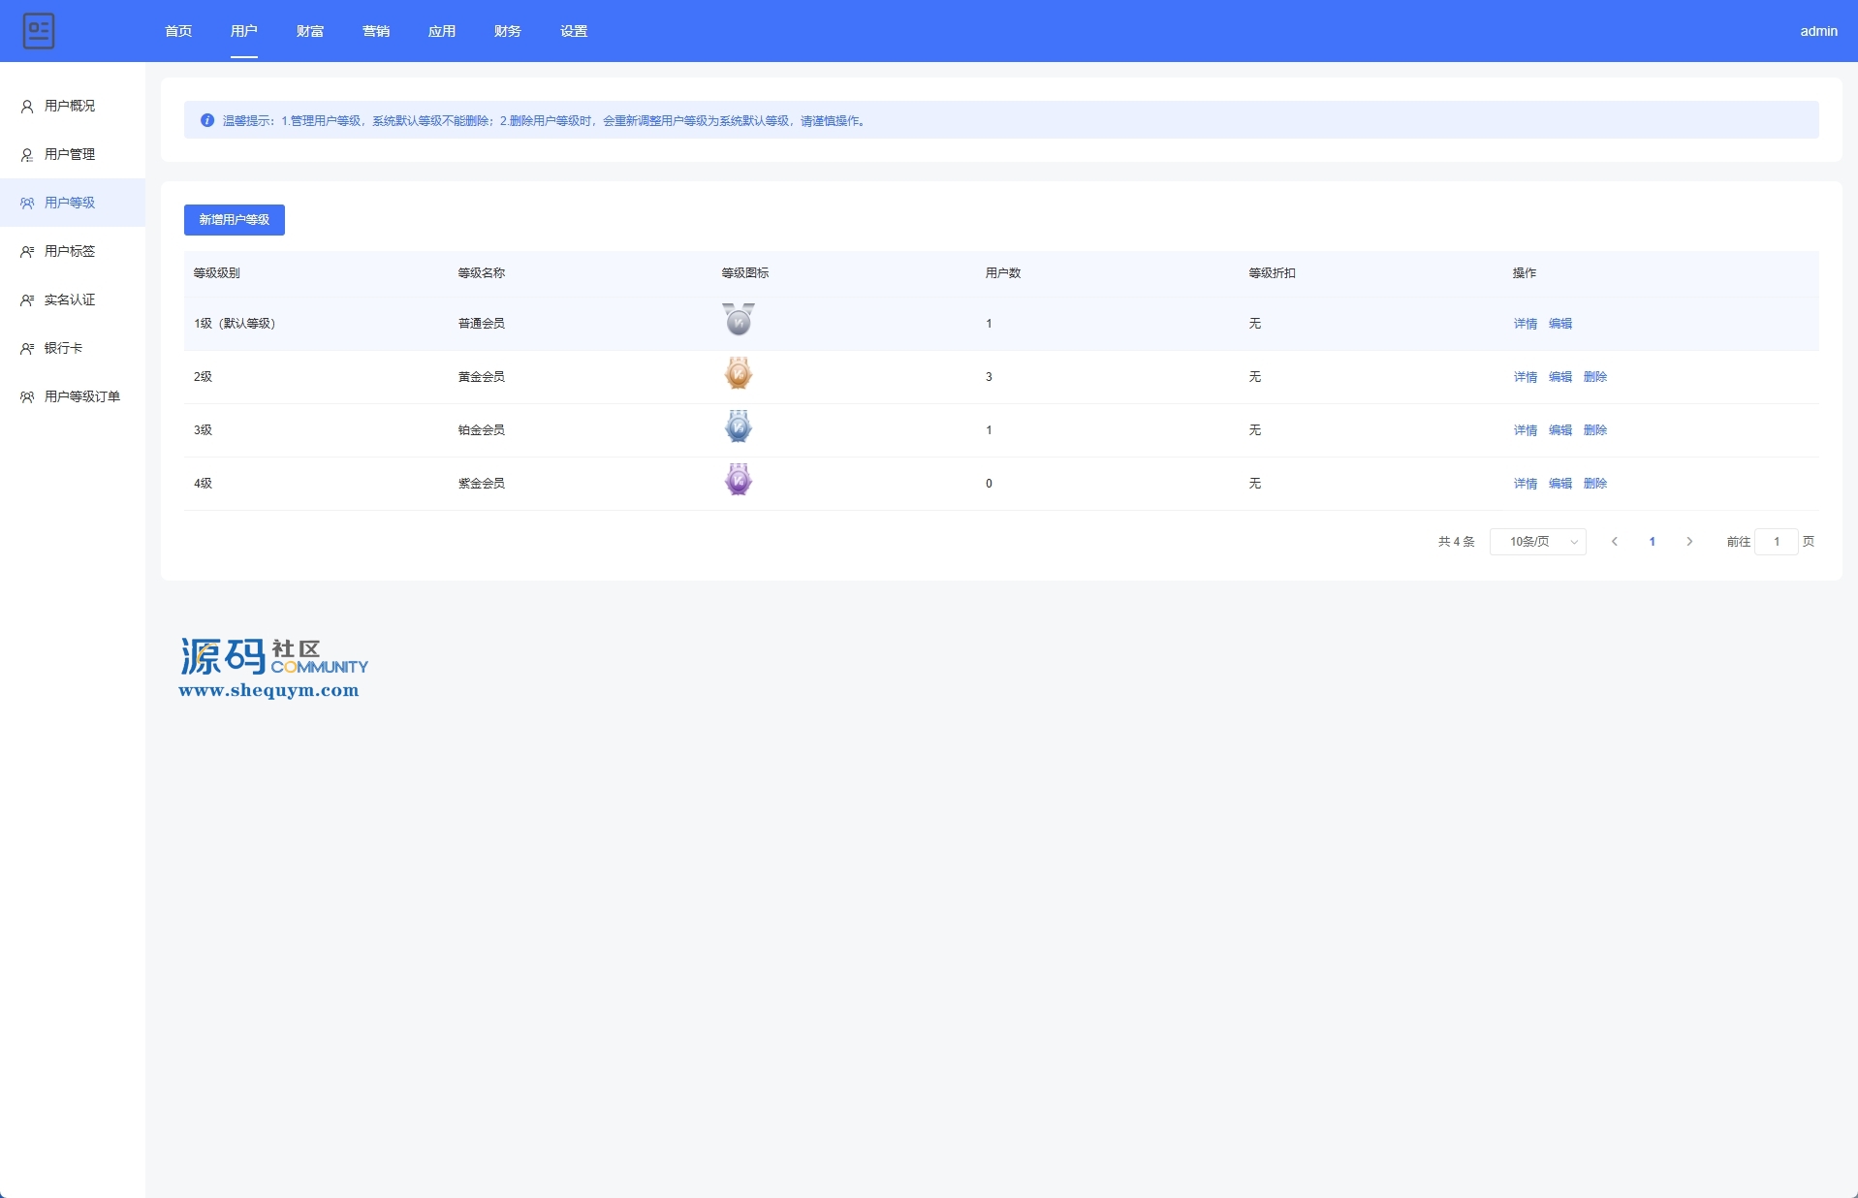The width and height of the screenshot is (1858, 1198).
Task: View 详情 for 3级 铂金会员
Action: (1526, 430)
